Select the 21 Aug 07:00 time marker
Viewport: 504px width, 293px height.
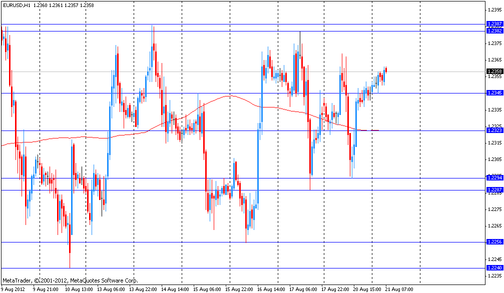tap(398, 289)
